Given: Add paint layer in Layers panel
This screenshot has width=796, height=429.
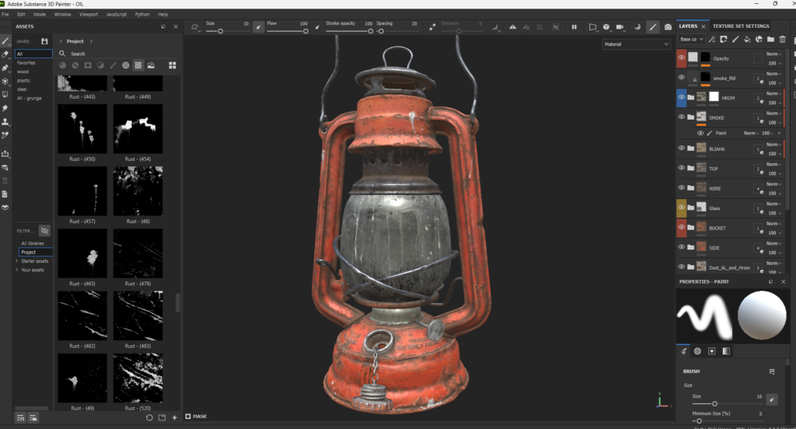Looking at the screenshot, I should 735,39.
